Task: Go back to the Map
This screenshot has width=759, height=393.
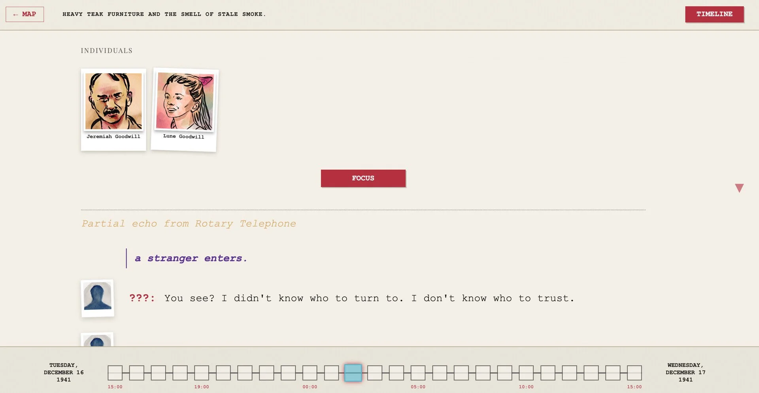Action: pyautogui.click(x=25, y=14)
